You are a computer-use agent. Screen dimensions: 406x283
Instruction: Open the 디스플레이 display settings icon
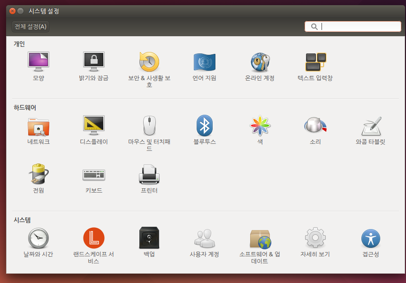(x=94, y=126)
